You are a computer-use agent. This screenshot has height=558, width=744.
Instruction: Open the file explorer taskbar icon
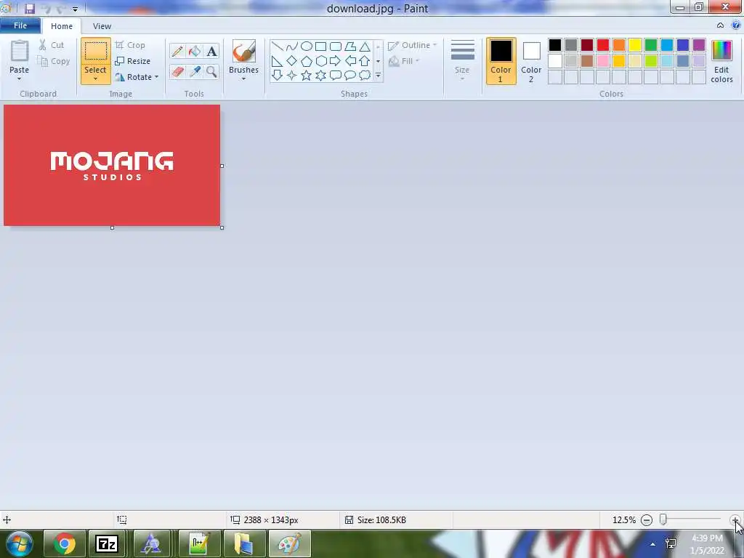[244, 543]
